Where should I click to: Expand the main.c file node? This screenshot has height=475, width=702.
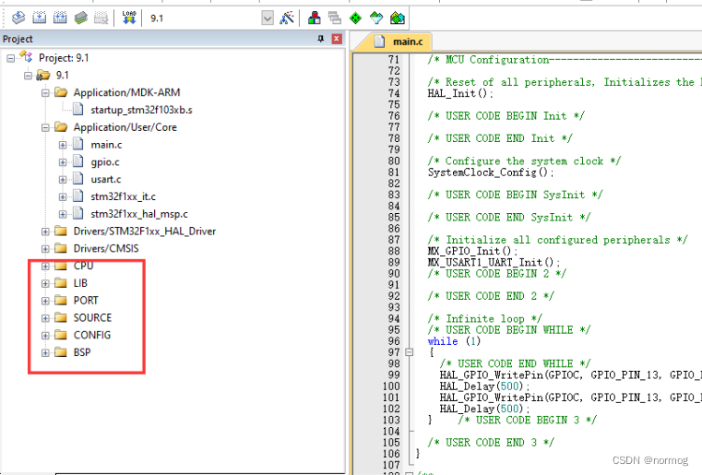tap(63, 145)
